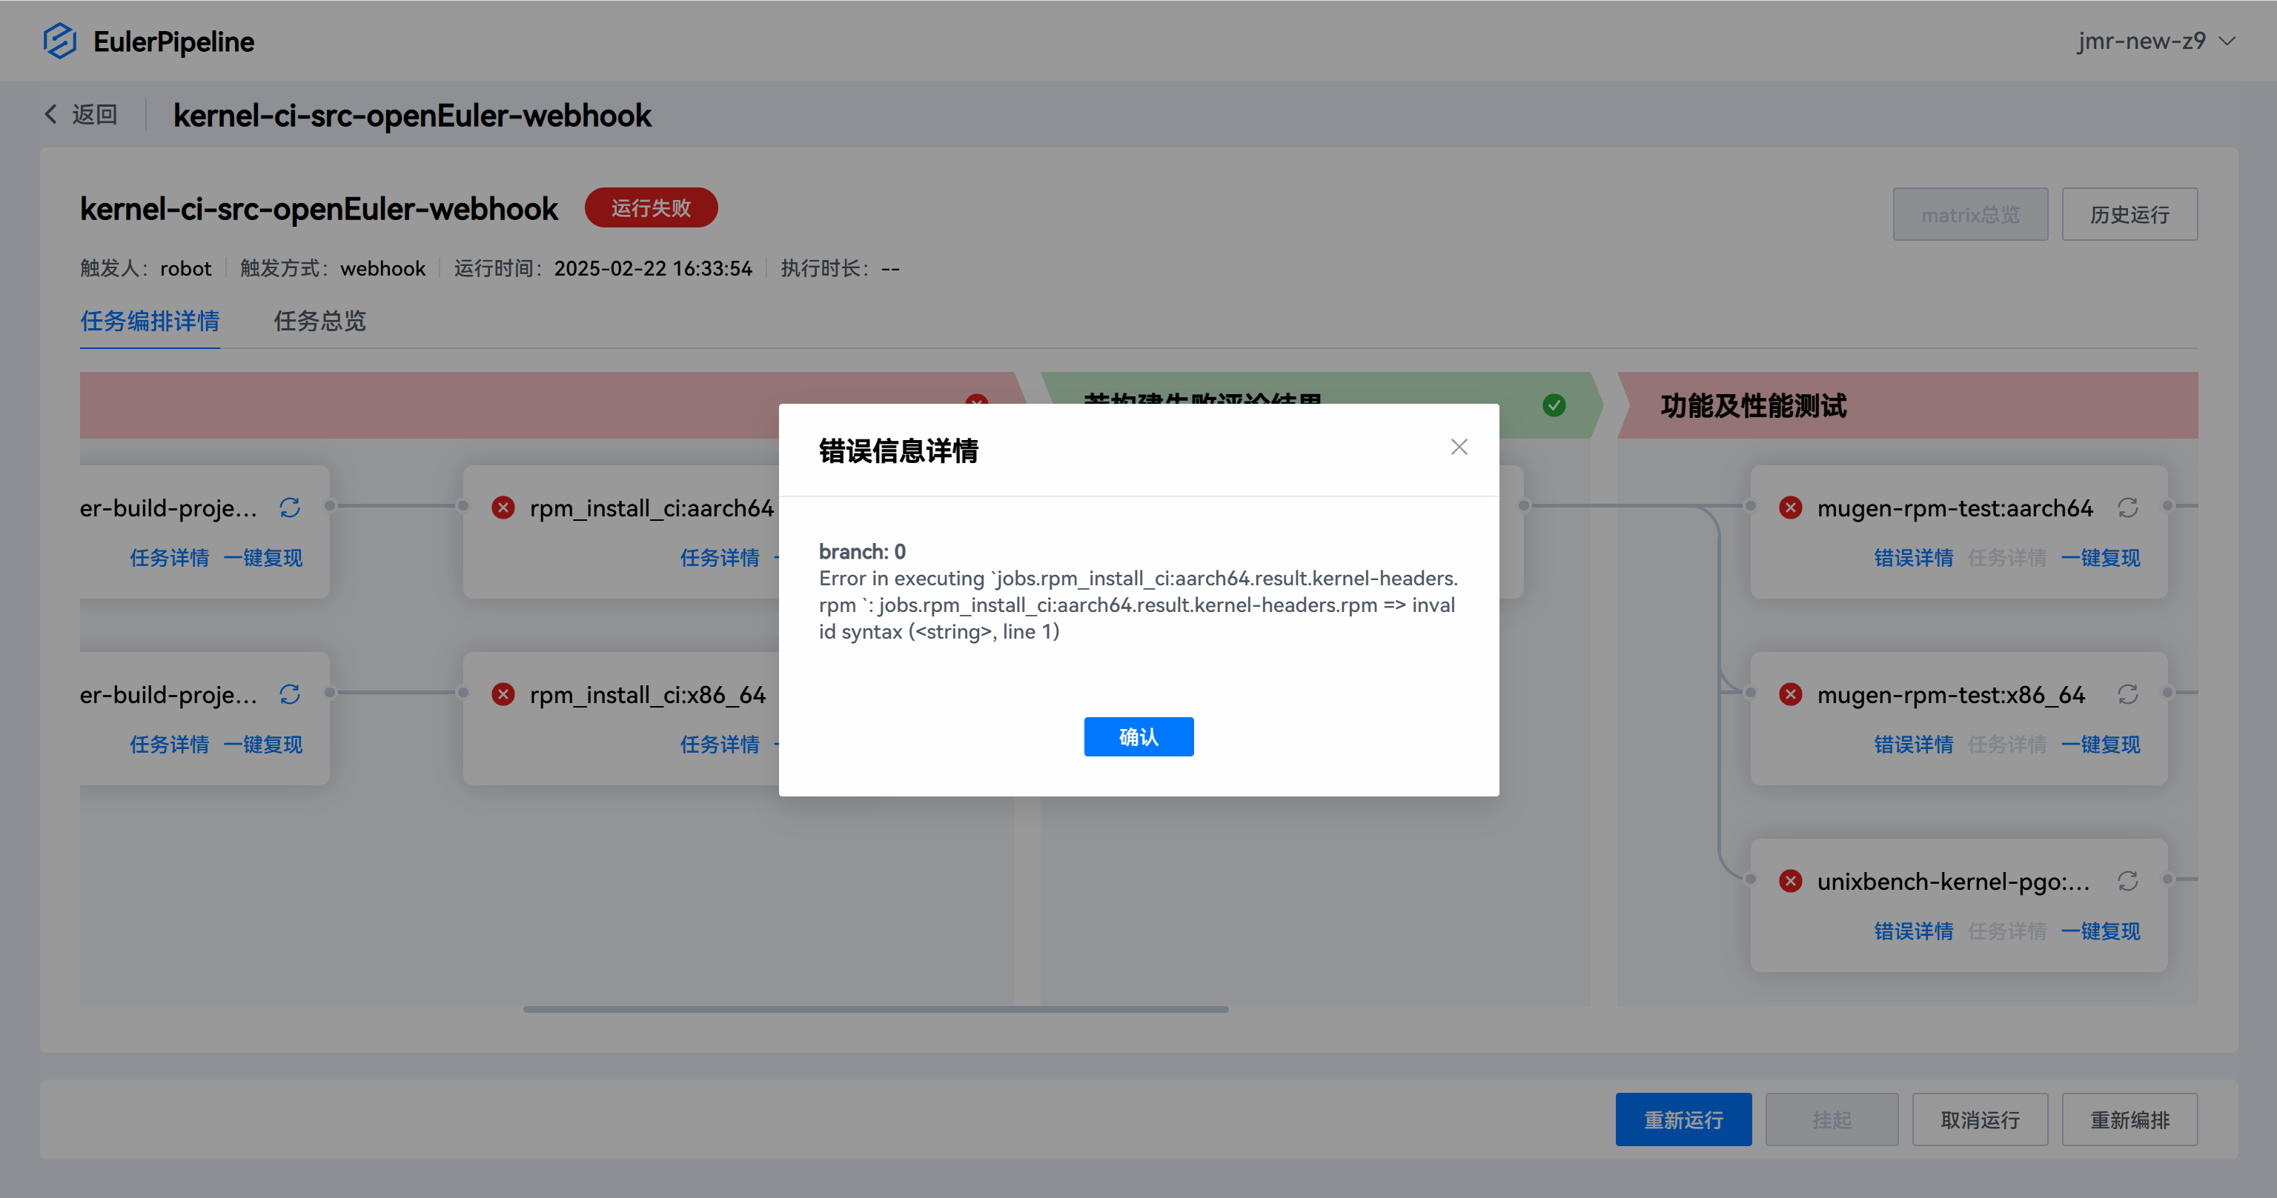Confirm the error dialog with 确认
2277x1198 pixels.
1138,737
